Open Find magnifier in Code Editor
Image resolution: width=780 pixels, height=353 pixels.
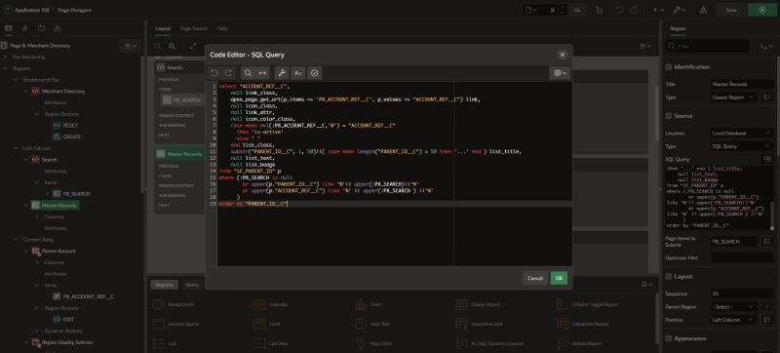click(248, 73)
